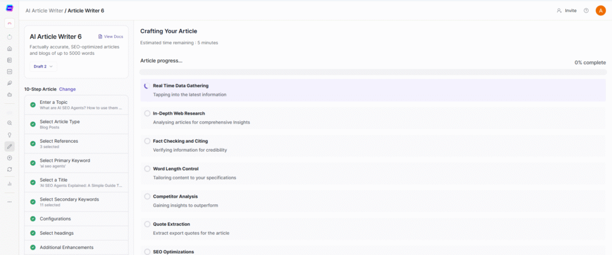Select the feather quill sidebar icon

pos(10,83)
